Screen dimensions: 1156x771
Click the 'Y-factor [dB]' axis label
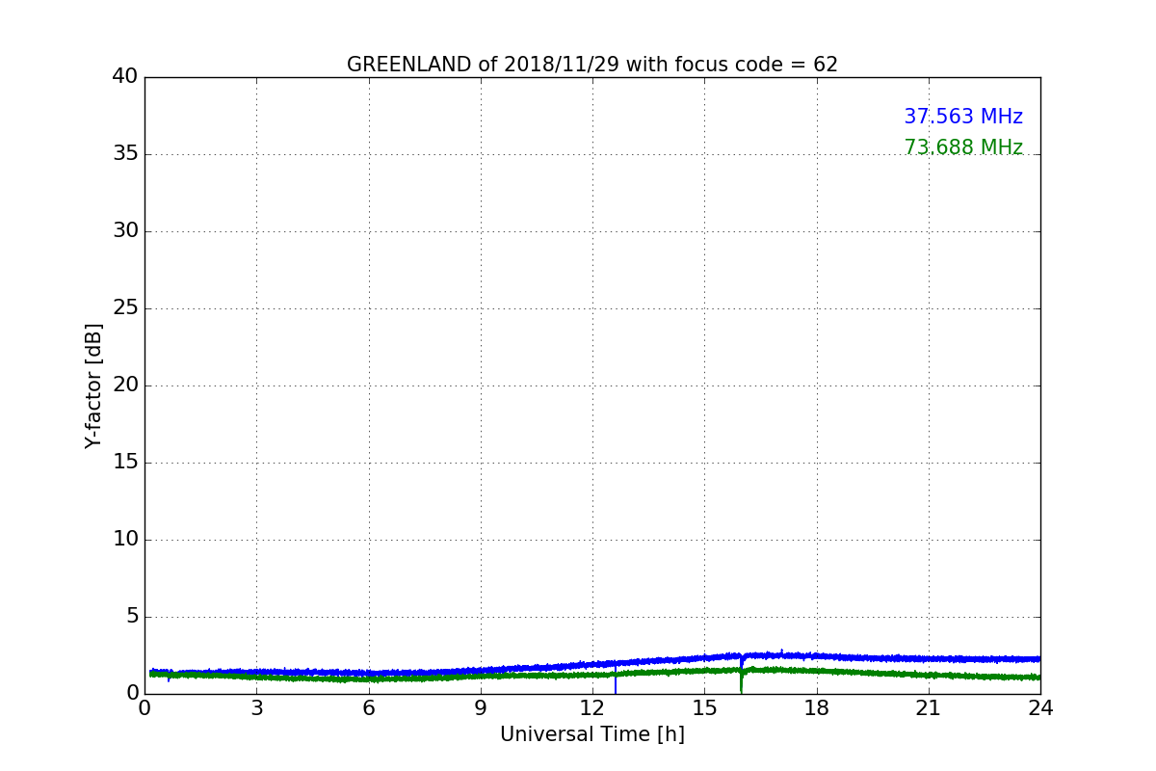tap(93, 385)
